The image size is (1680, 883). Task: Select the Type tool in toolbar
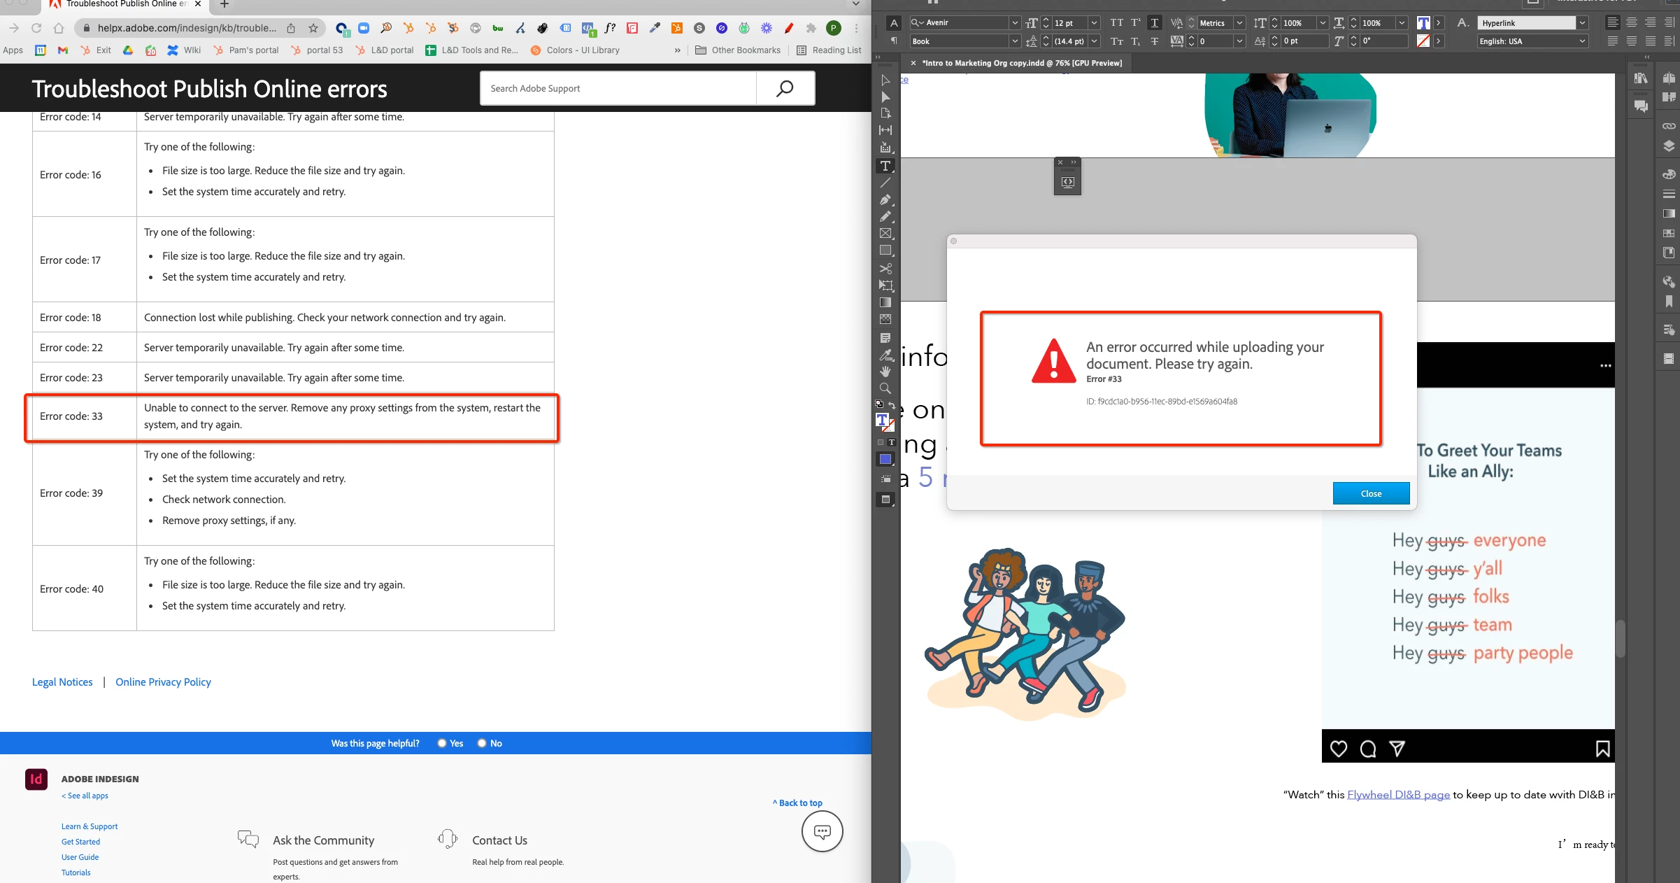pos(885,167)
